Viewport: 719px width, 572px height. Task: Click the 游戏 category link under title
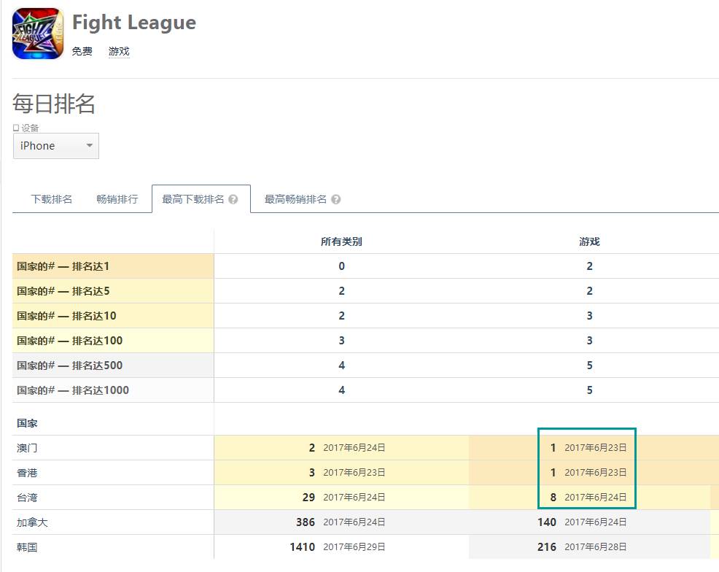119,51
